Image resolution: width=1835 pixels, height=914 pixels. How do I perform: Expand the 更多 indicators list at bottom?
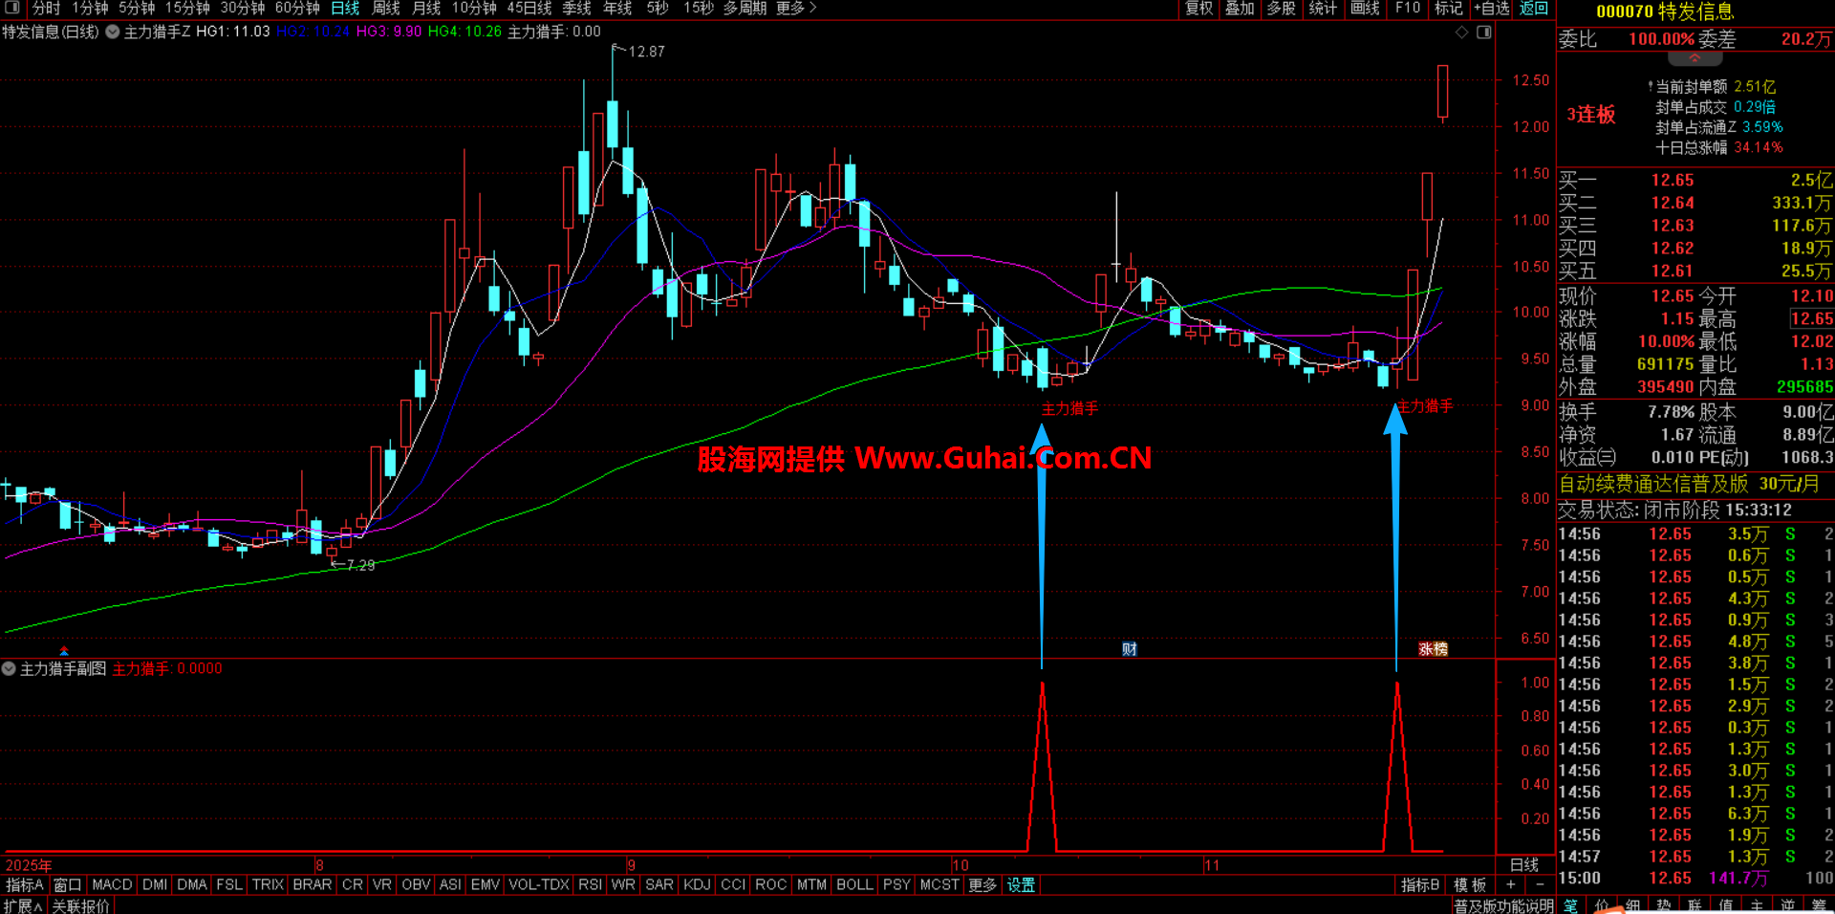tap(982, 885)
